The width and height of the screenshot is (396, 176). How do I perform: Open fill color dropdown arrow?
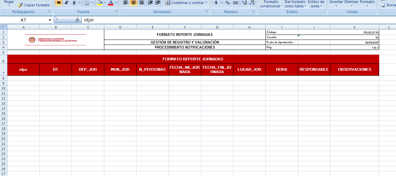(105, 3)
